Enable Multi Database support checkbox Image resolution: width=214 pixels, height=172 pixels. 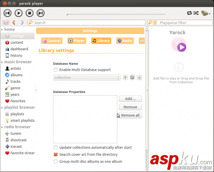click(56, 70)
